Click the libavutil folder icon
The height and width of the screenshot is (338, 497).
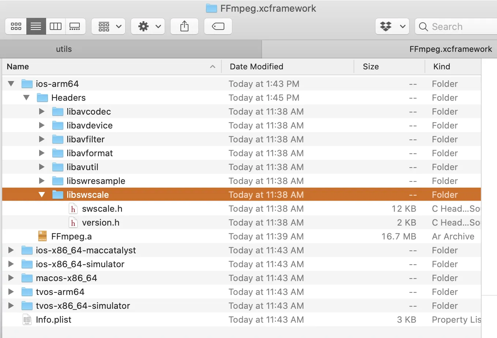coord(58,167)
